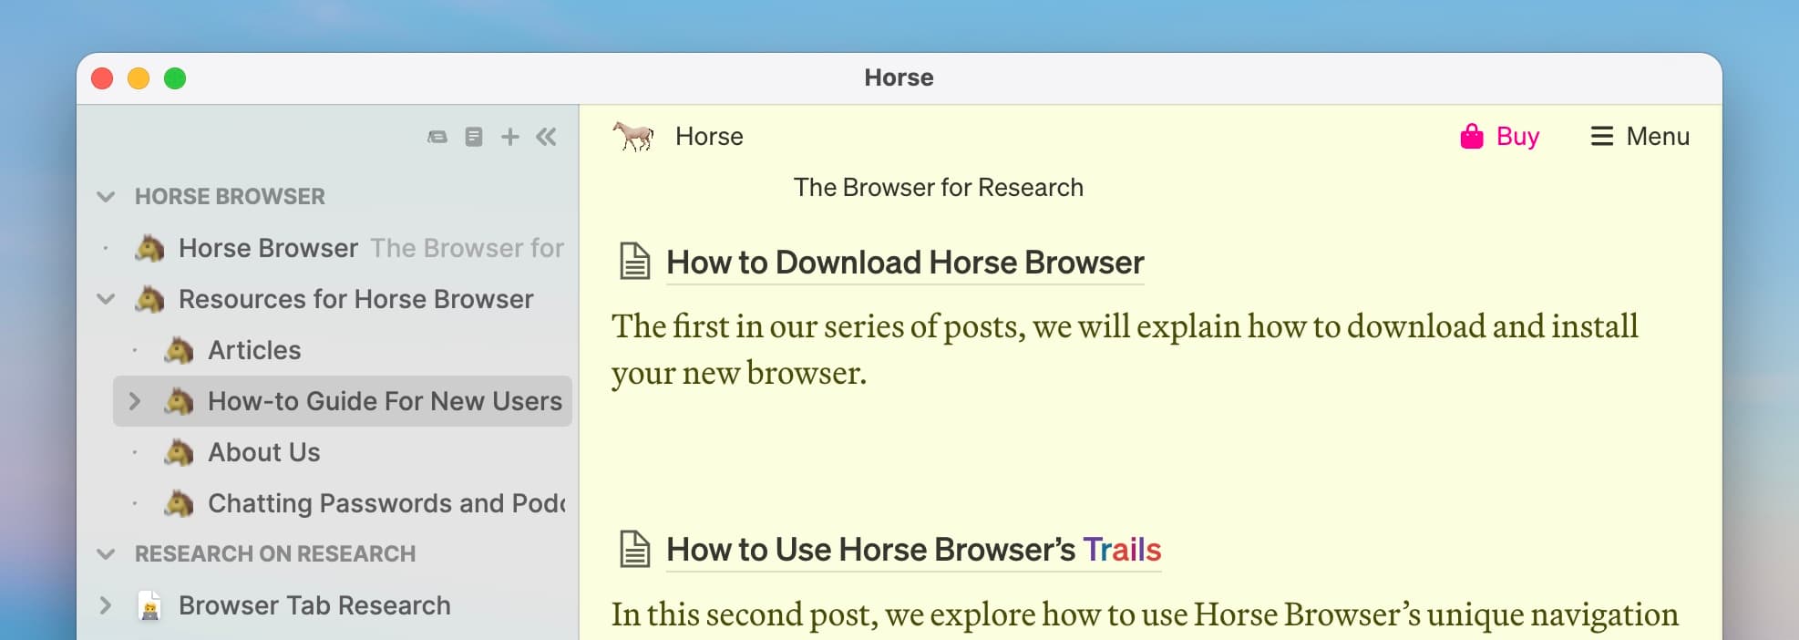The height and width of the screenshot is (640, 1799).
Task: Click The Browser for Research tagline
Action: (x=939, y=188)
